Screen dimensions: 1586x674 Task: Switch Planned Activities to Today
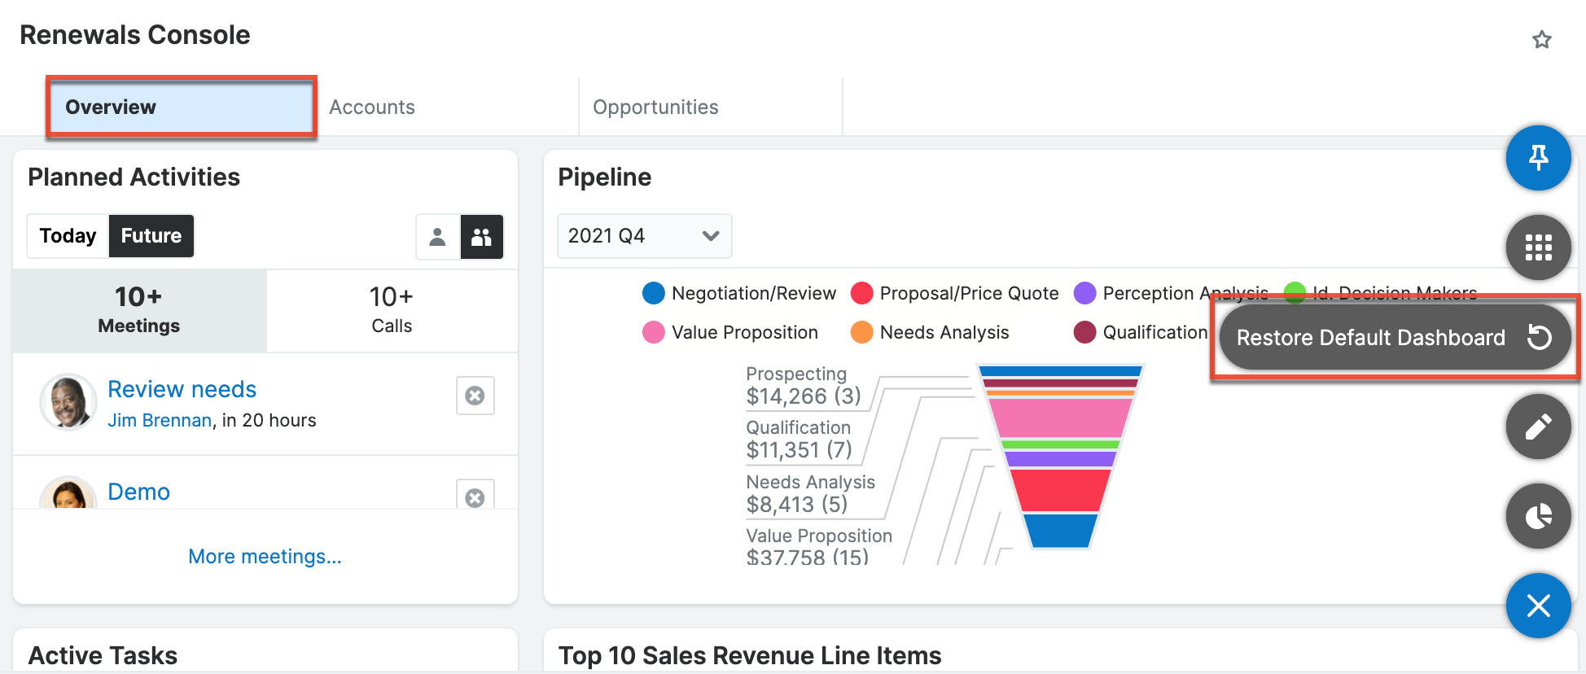click(68, 236)
